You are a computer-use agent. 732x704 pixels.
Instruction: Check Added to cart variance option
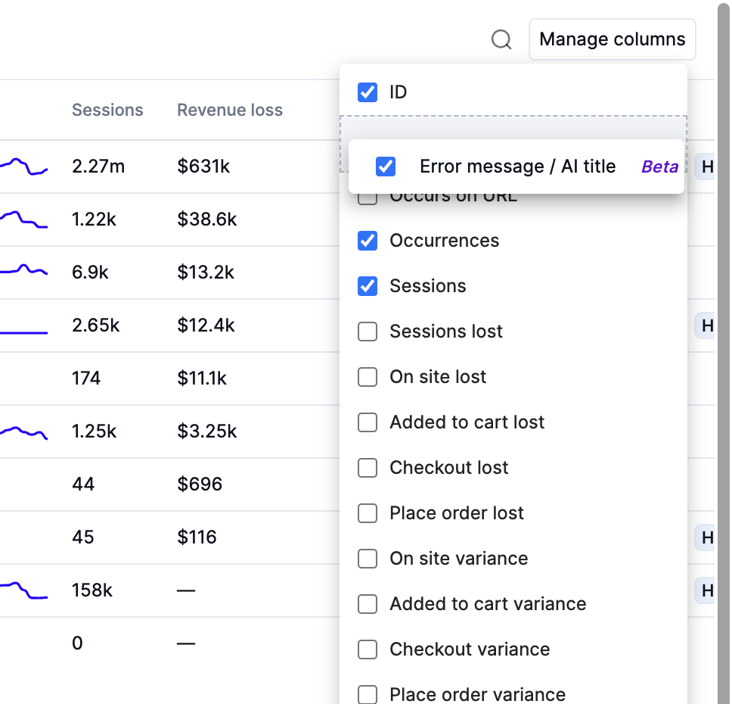368,604
